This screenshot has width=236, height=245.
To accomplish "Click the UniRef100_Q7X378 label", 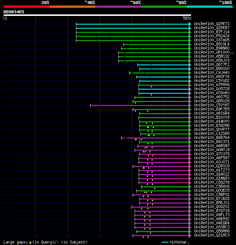I will 212,154.
